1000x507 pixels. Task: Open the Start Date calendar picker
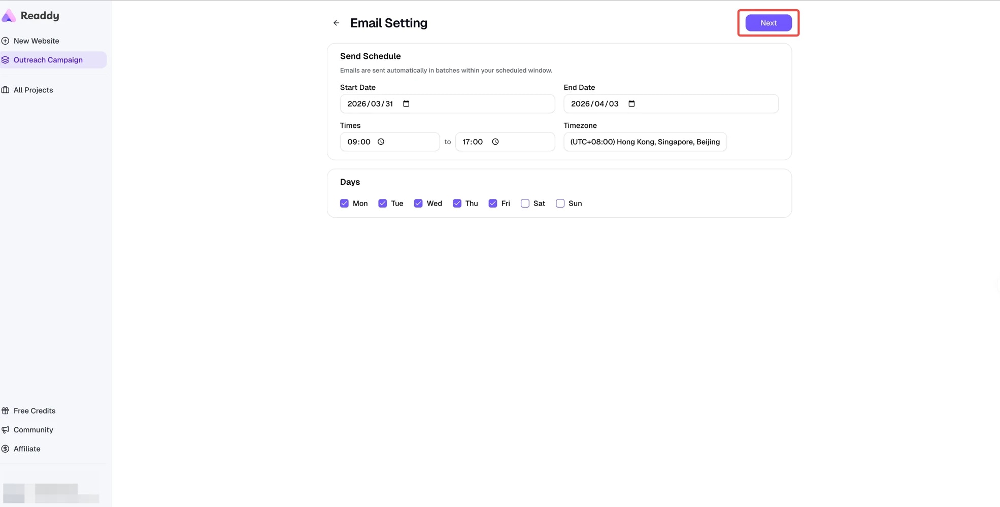tap(406, 104)
